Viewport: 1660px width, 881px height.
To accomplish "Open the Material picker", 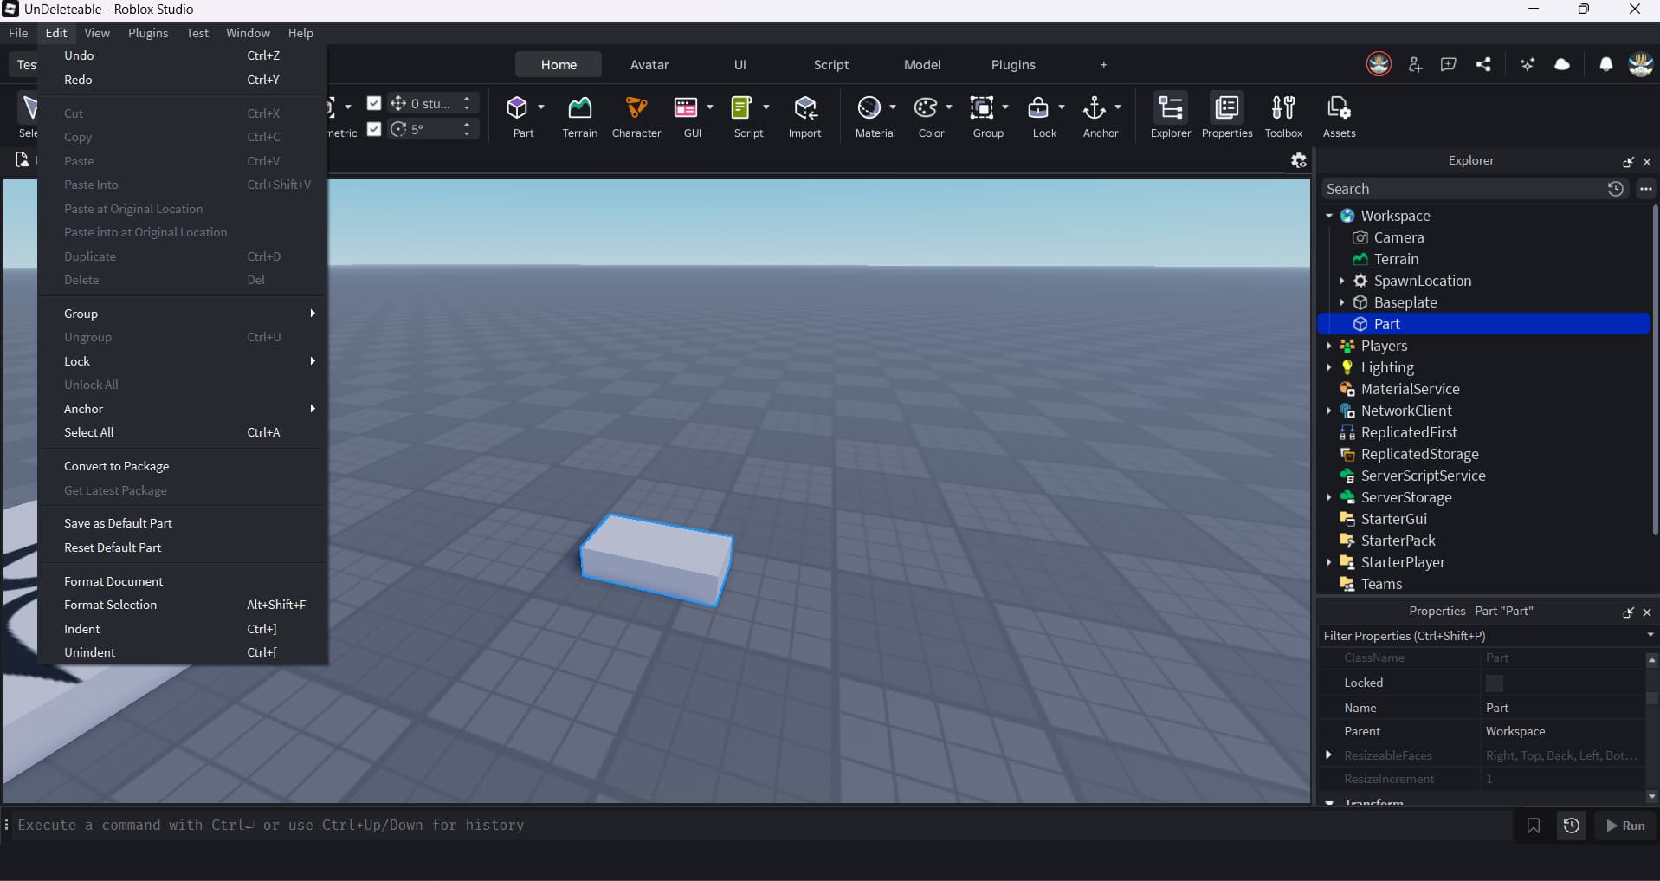I will [869, 108].
